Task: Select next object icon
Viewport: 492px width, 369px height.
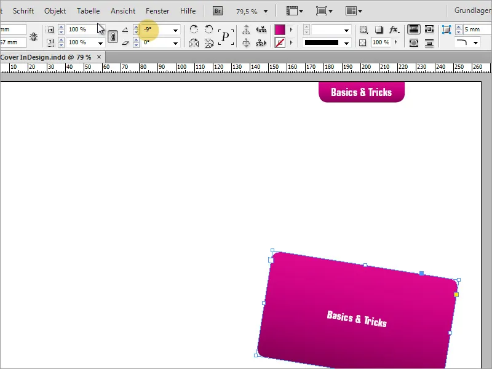Action: [x=261, y=42]
